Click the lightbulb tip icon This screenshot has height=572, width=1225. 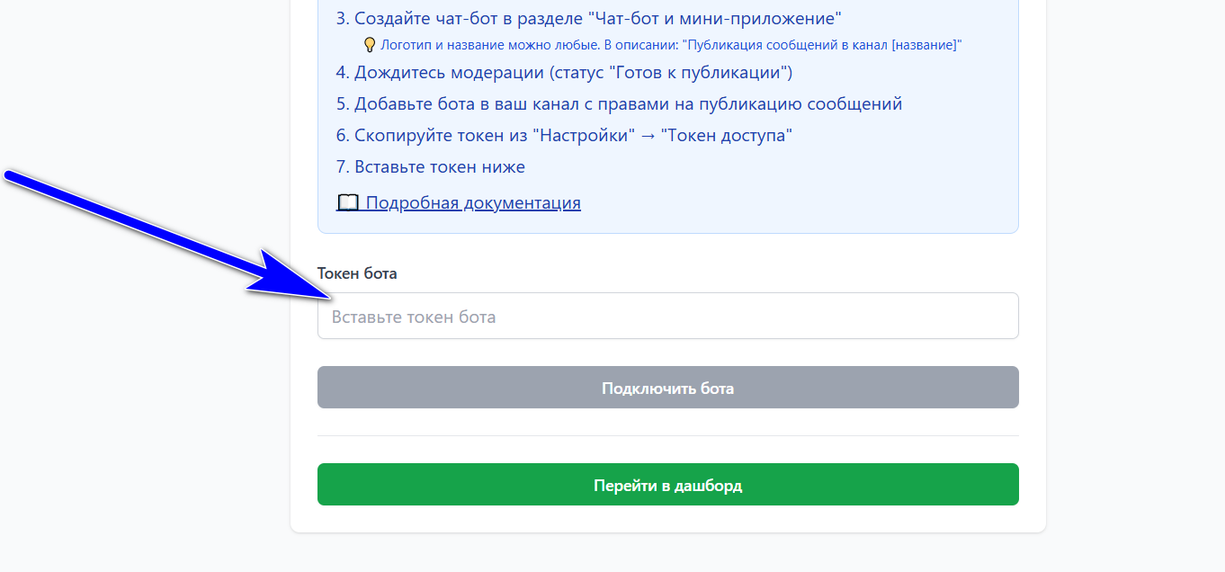tap(370, 42)
